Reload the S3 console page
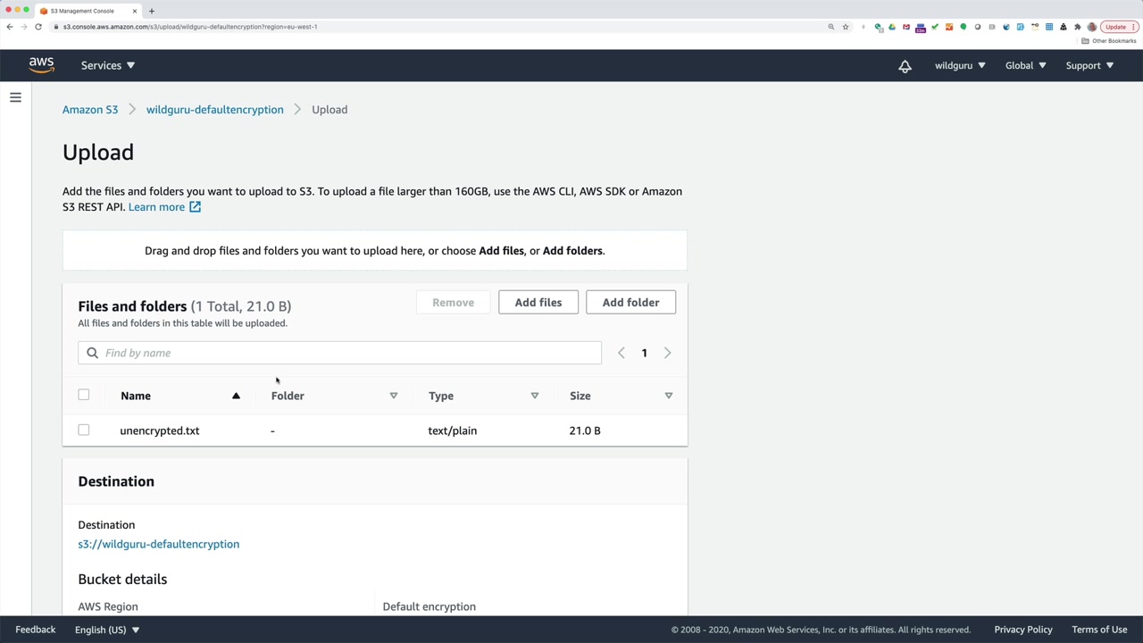1143x643 pixels. tap(38, 27)
